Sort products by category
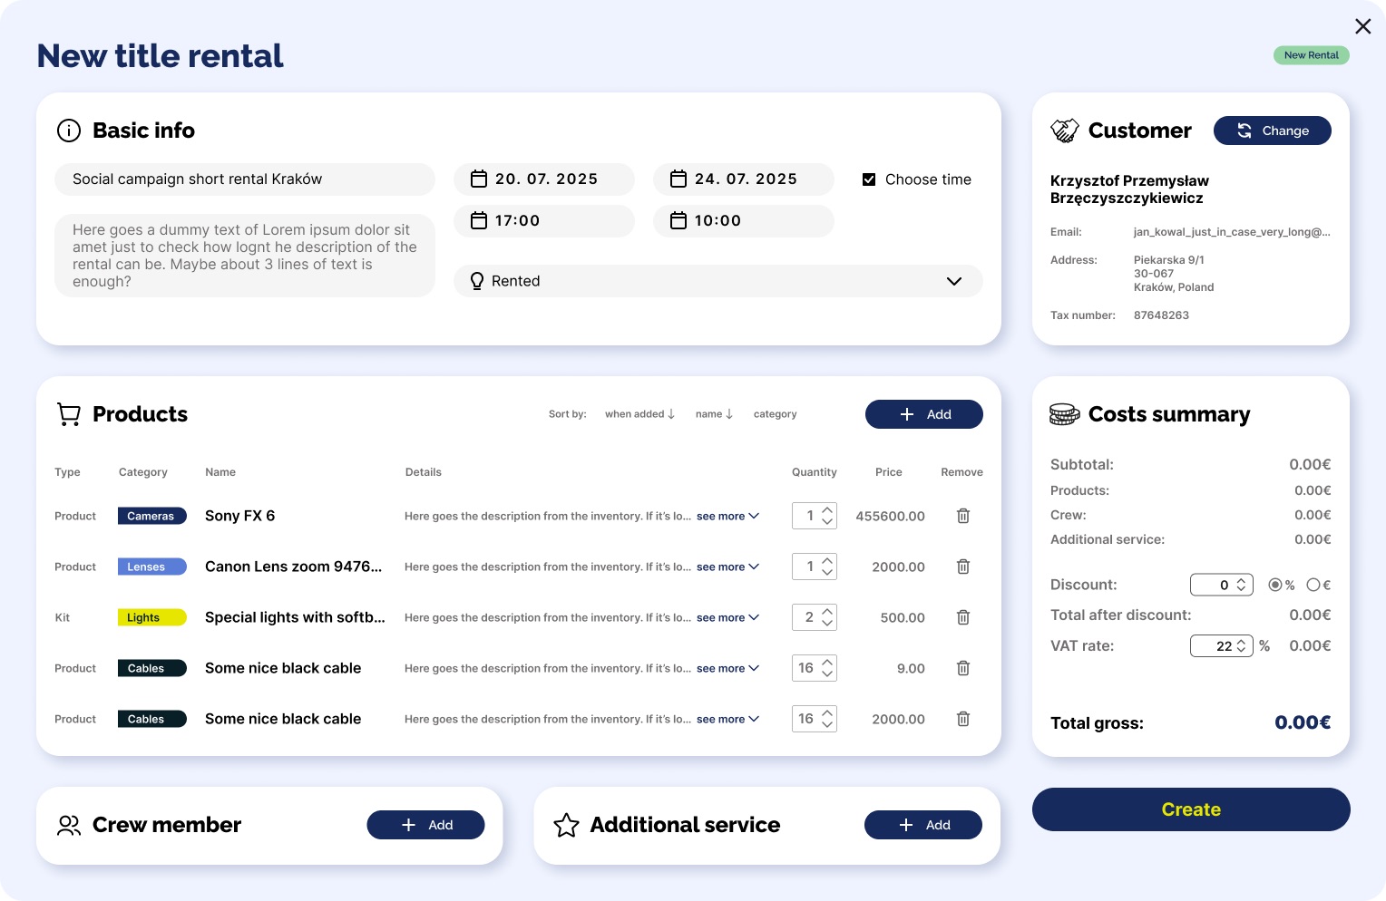 click(775, 414)
